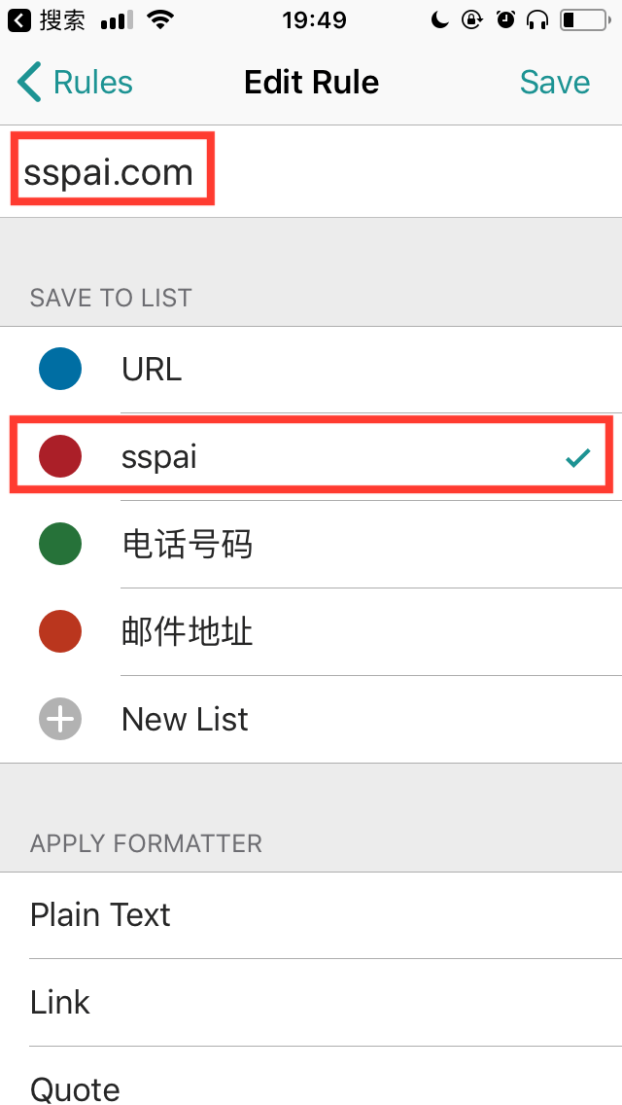The image size is (622, 1105).
Task: Tap the 搜索 back-to-app indicator
Action: (x=49, y=19)
